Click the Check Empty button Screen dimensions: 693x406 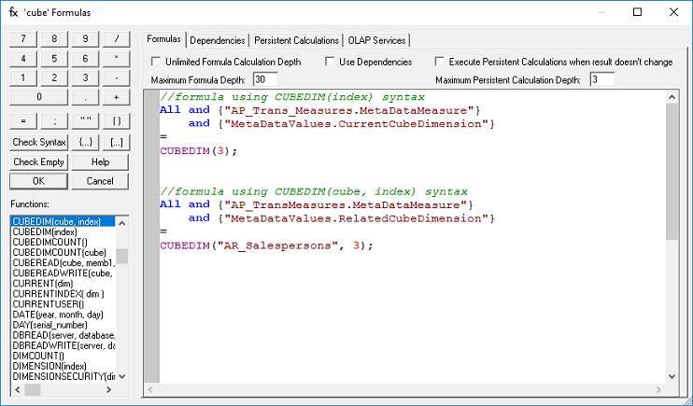point(38,161)
